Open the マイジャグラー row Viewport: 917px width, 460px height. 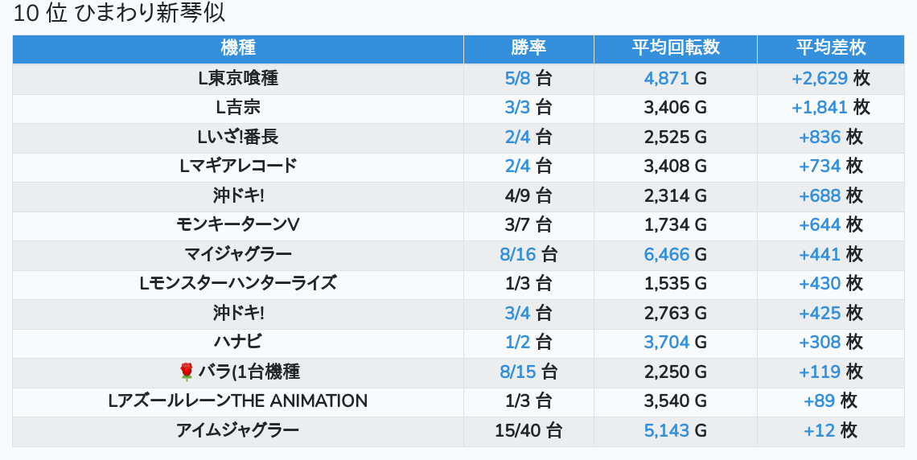237,254
